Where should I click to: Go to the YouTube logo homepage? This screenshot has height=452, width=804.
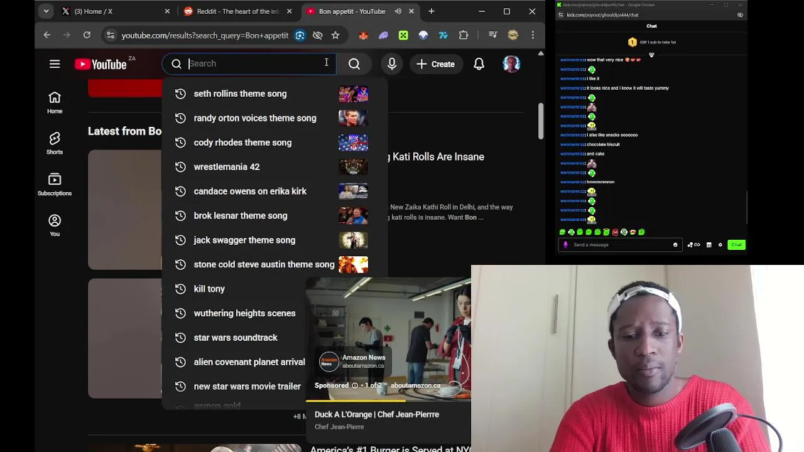coord(100,64)
